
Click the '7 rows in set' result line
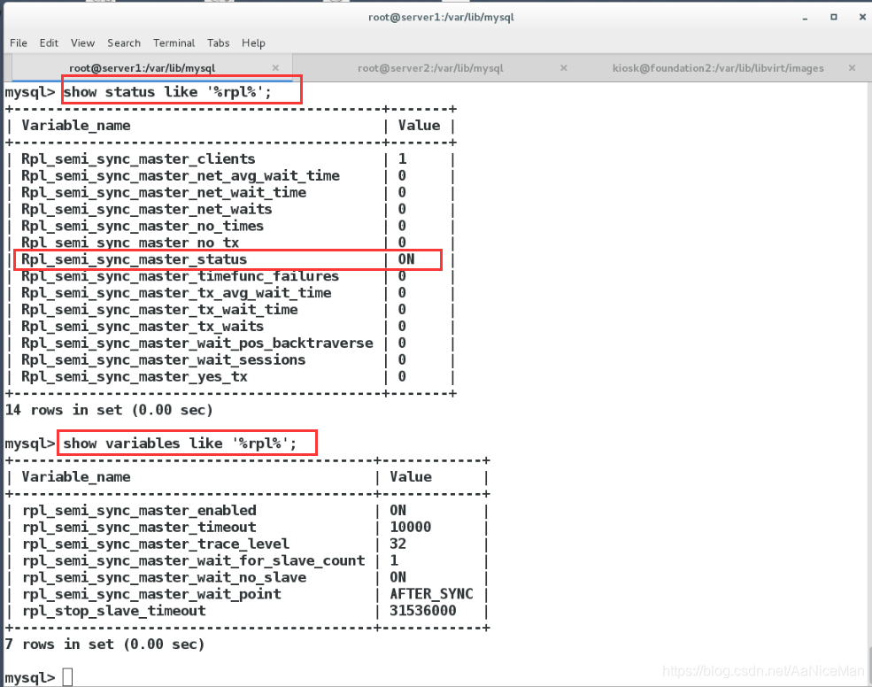pos(104,645)
